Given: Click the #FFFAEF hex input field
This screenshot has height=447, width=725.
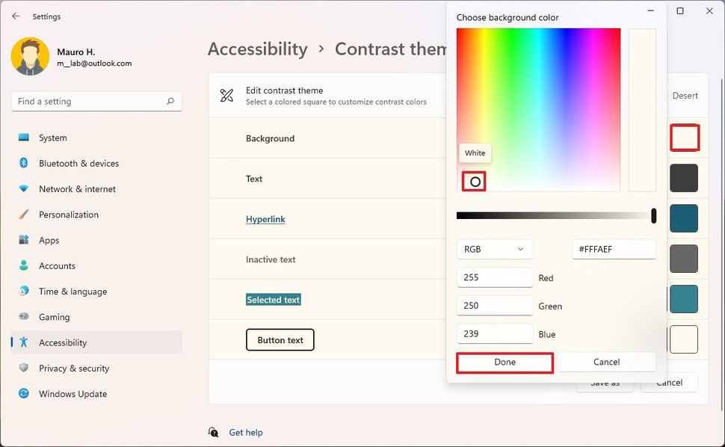Looking at the screenshot, I should click(x=614, y=249).
